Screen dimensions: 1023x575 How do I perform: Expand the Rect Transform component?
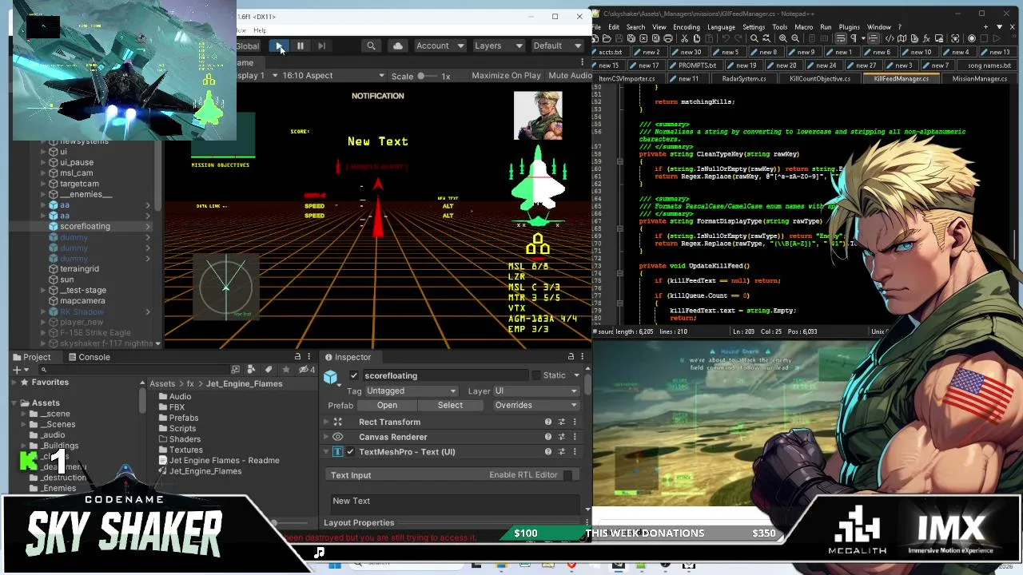(x=326, y=422)
